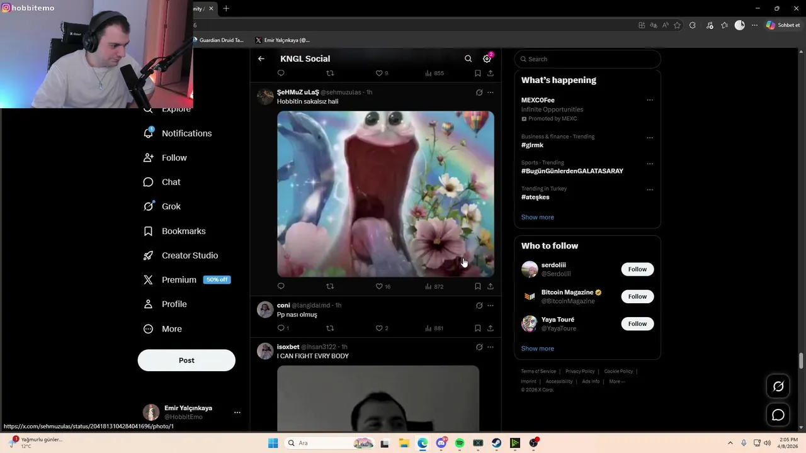The width and height of the screenshot is (806, 453).
Task: View coni's post analytics showing 881
Action: pyautogui.click(x=434, y=328)
